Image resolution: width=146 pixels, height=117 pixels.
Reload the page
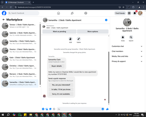[11, 7]
